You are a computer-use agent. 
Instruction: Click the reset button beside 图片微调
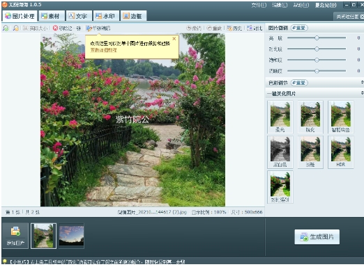click(x=299, y=28)
